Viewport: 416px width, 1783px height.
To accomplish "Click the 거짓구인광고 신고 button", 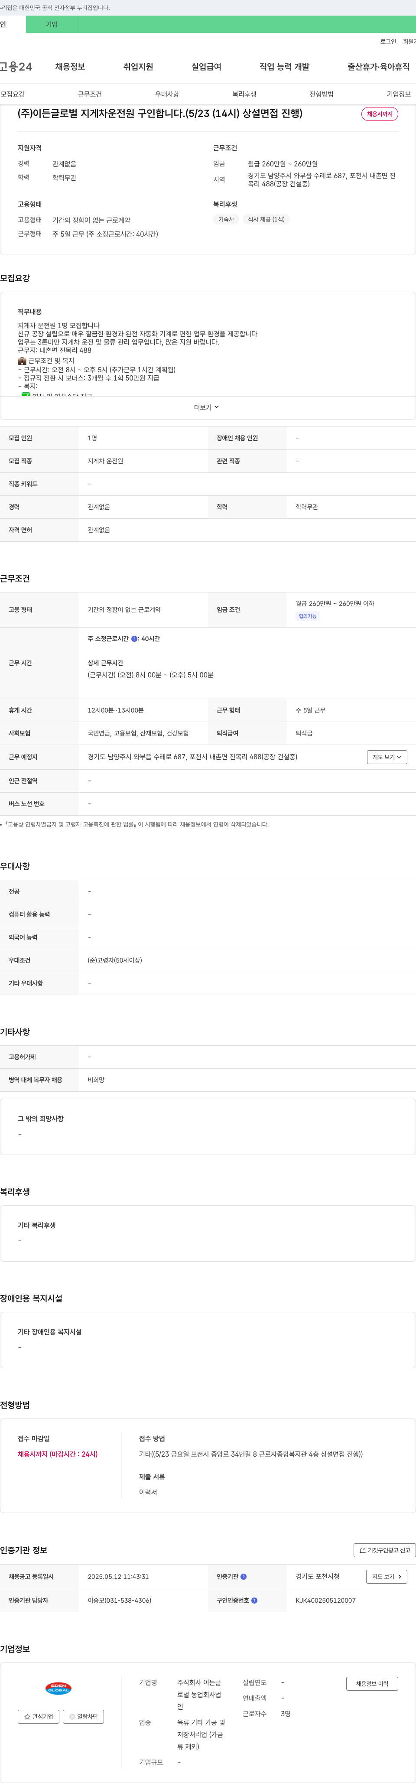I will (x=385, y=1550).
